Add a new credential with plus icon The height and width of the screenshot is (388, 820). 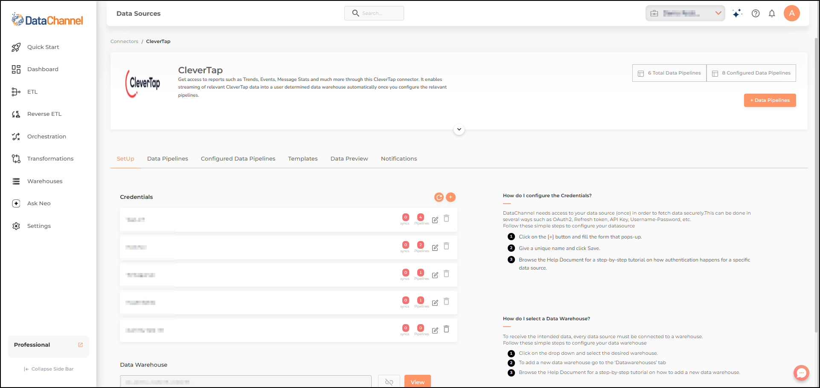coord(451,197)
